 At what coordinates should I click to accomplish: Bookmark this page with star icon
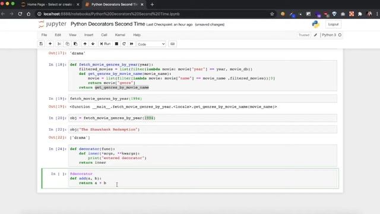click(x=272, y=14)
